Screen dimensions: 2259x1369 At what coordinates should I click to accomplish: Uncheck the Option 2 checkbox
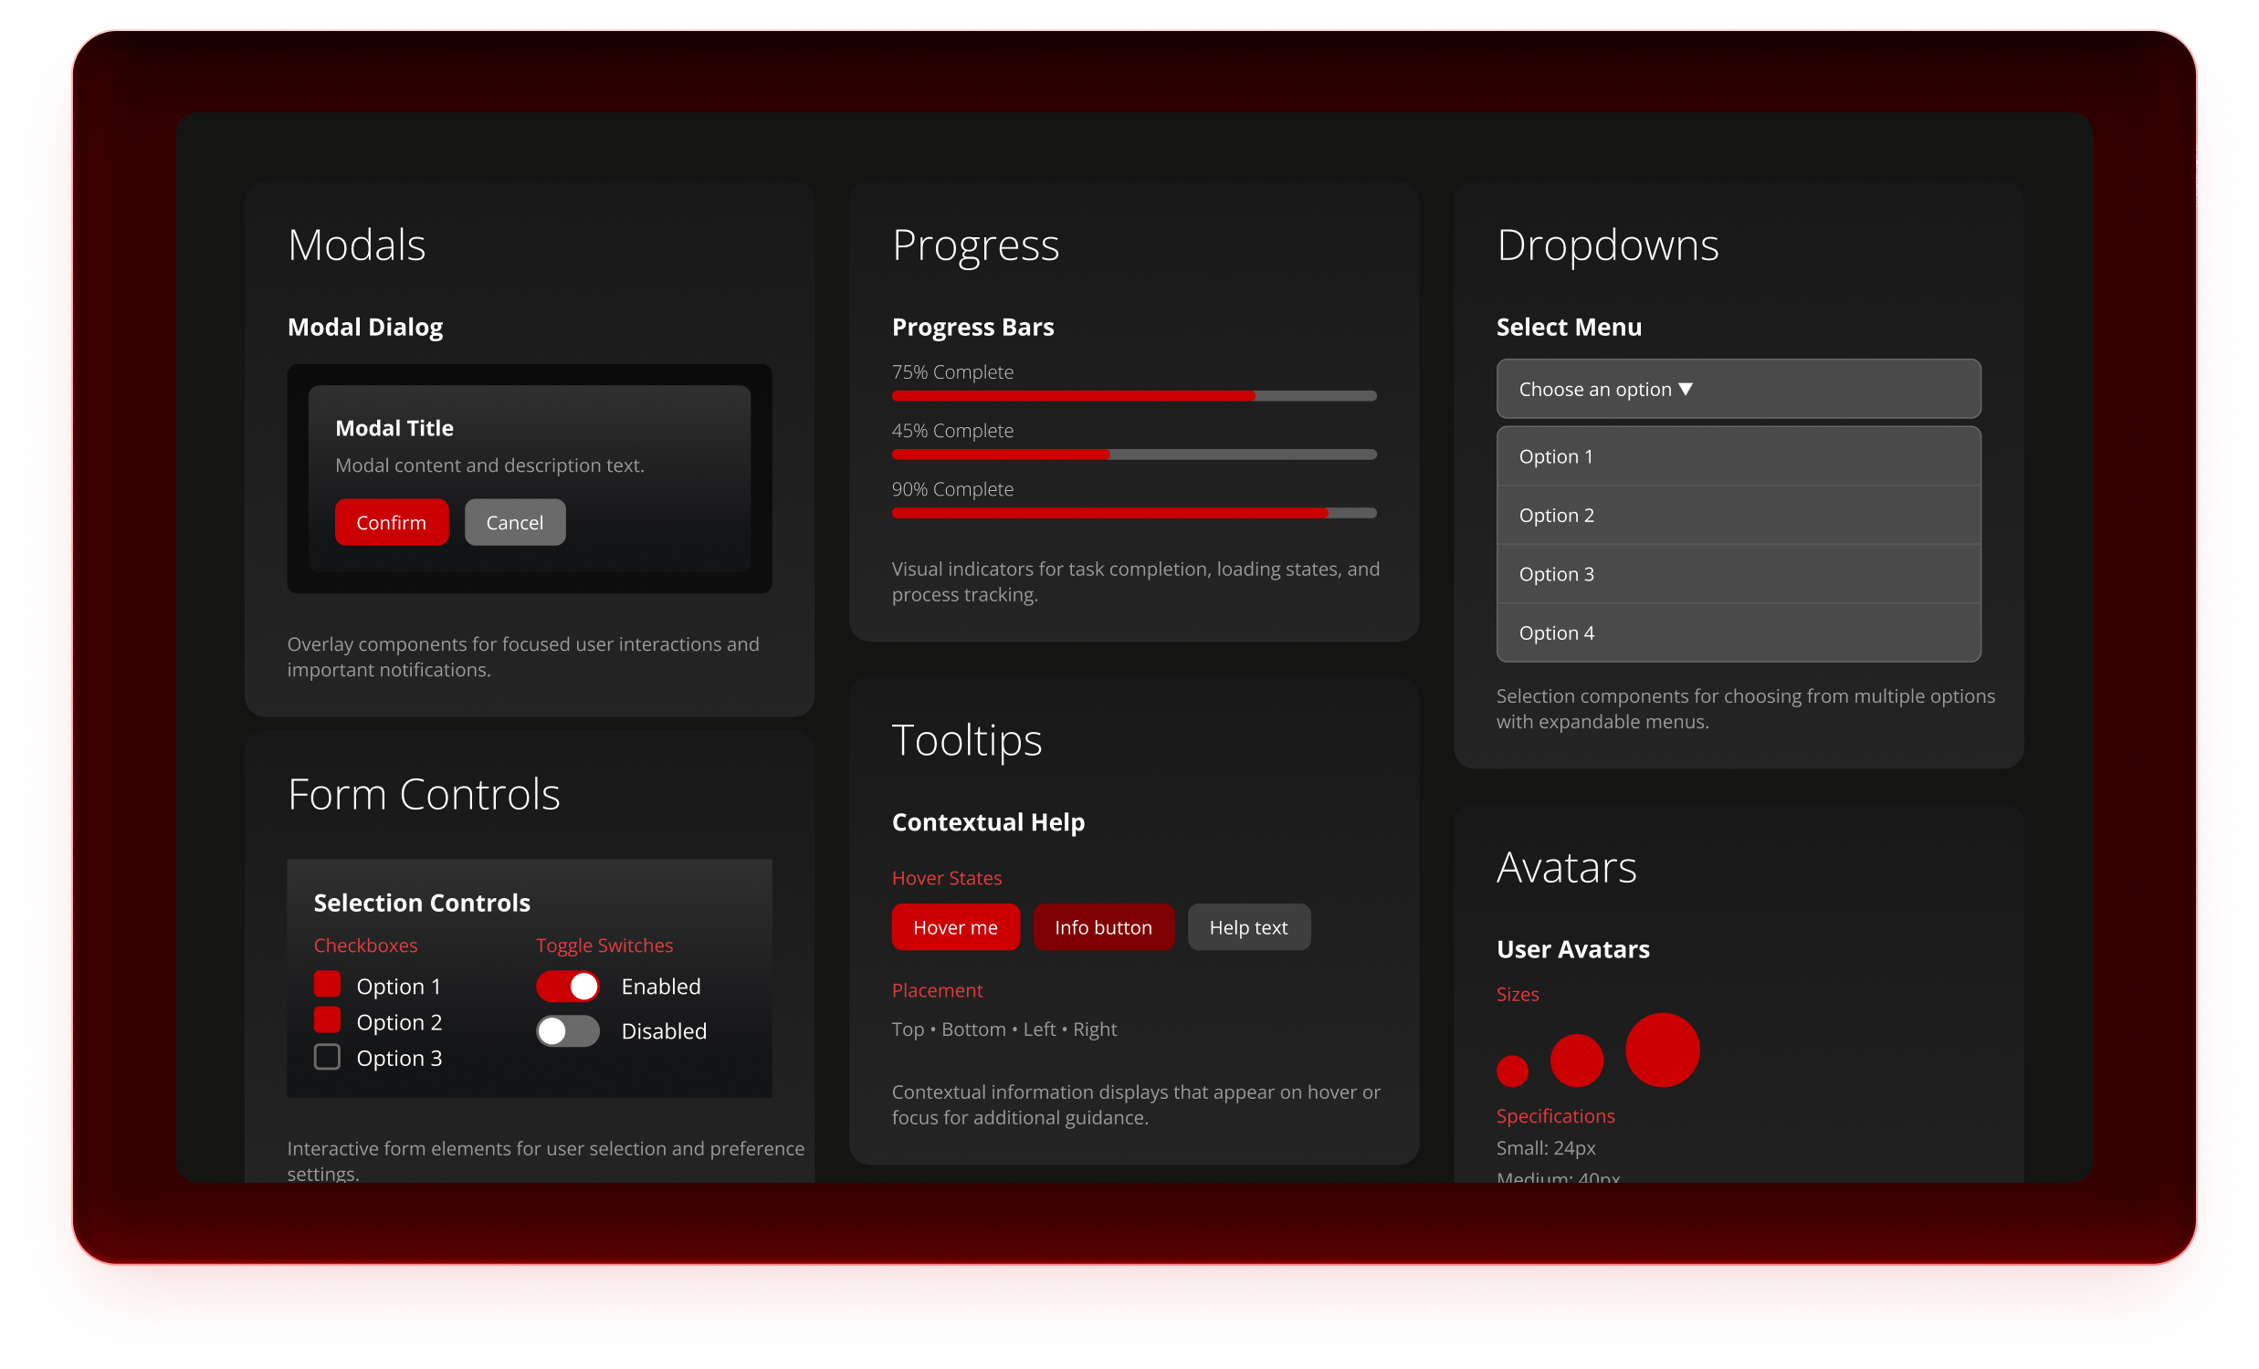(x=327, y=1019)
